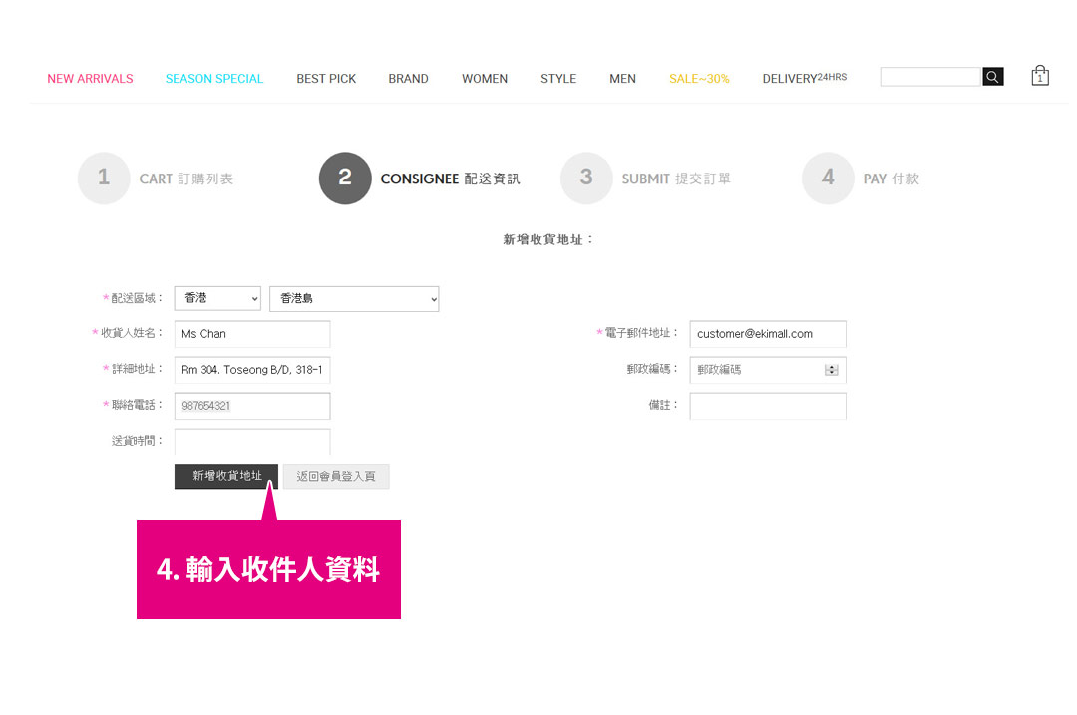
Task: Open the DELIVERY 24HRS page
Action: pyautogui.click(x=804, y=78)
